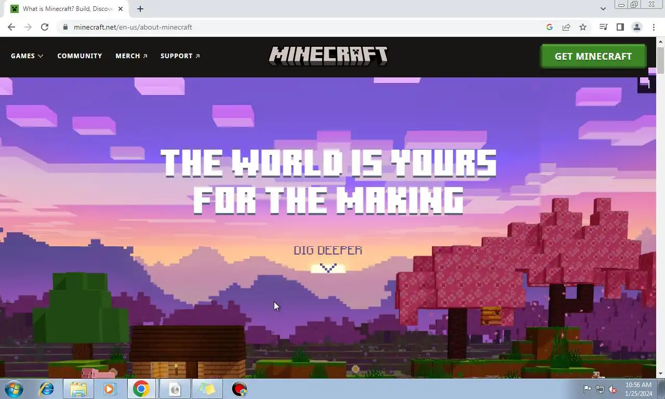The image size is (665, 399).
Task: Click the browser forward arrow
Action: tap(28, 27)
